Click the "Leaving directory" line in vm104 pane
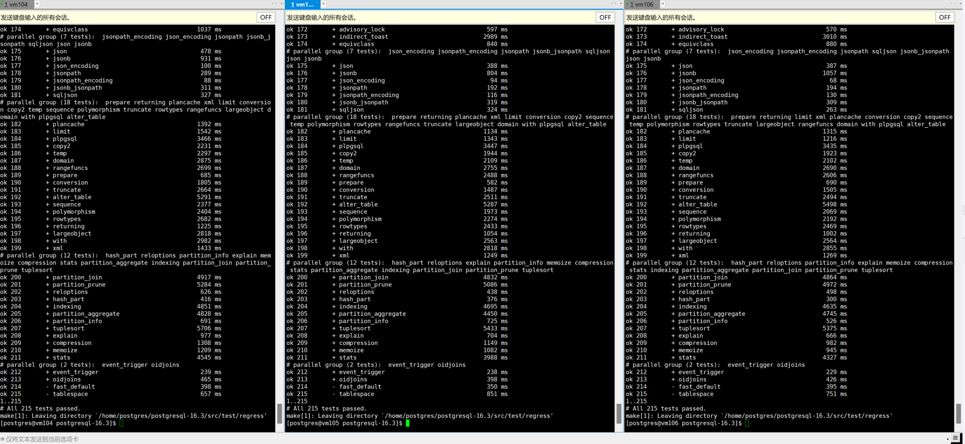 click(x=134, y=416)
